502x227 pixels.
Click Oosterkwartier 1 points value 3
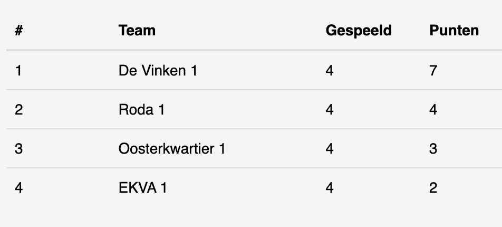tap(433, 149)
